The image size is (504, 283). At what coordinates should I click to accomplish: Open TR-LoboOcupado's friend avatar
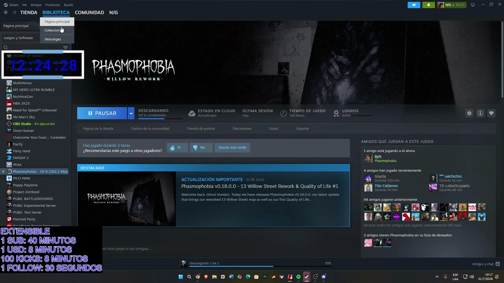pyautogui.click(x=433, y=187)
